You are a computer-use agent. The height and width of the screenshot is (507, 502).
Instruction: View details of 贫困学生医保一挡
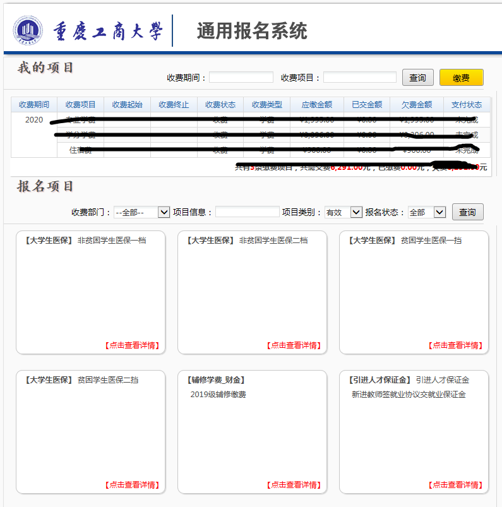point(455,345)
